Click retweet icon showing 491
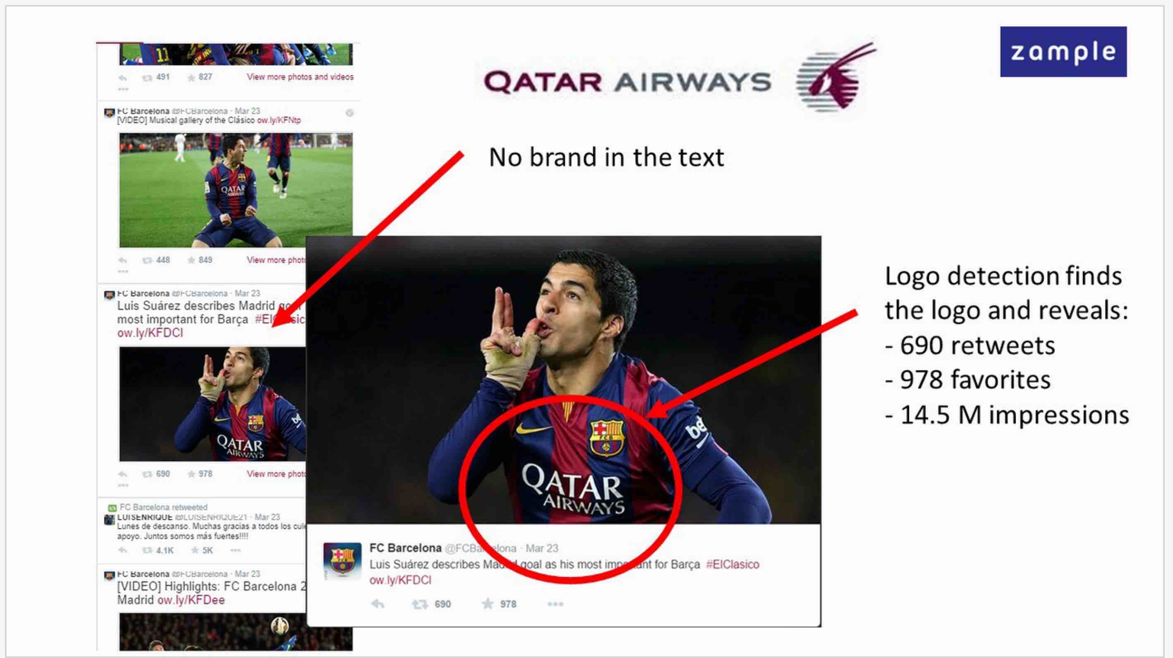 tap(147, 77)
